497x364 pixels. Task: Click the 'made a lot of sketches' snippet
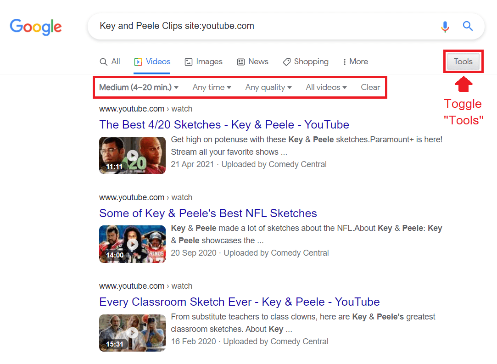307,234
